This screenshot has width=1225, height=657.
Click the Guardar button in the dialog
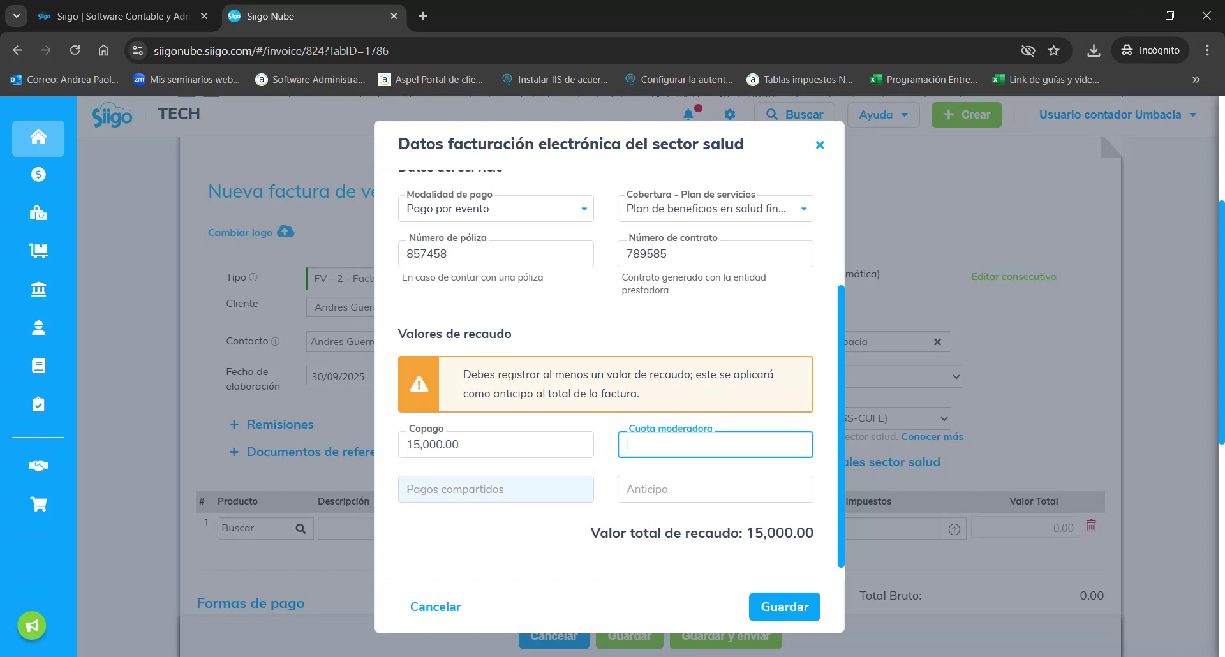[784, 607]
